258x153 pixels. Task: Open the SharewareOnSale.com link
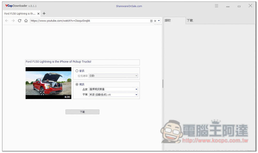pyautogui.click(x=129, y=6)
